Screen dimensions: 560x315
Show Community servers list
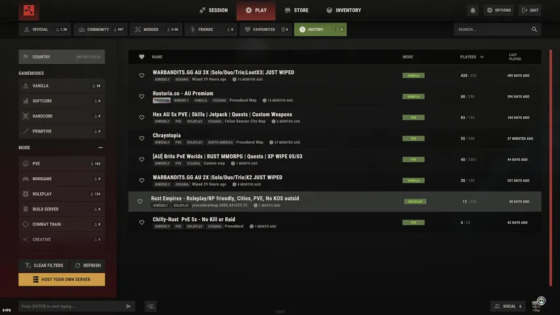(x=100, y=30)
